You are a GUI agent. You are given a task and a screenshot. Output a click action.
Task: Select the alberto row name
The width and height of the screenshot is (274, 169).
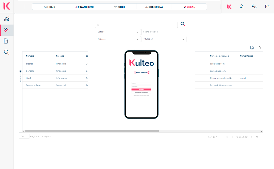pyautogui.click(x=29, y=64)
